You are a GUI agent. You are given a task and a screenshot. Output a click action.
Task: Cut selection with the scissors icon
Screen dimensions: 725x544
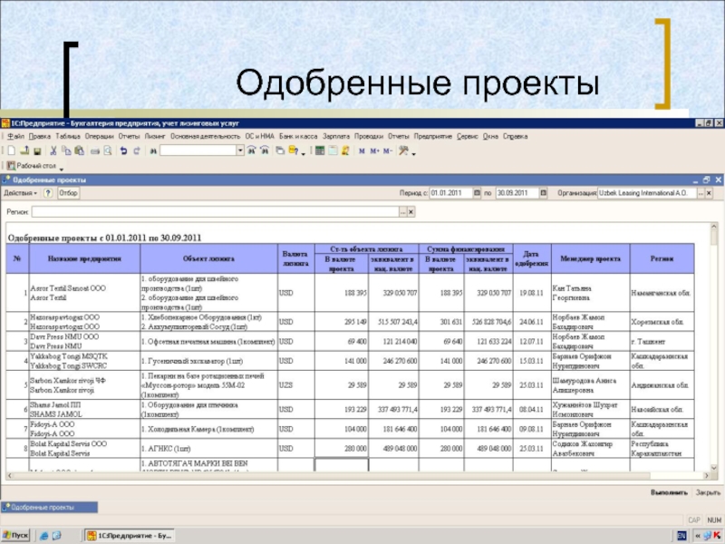[53, 151]
